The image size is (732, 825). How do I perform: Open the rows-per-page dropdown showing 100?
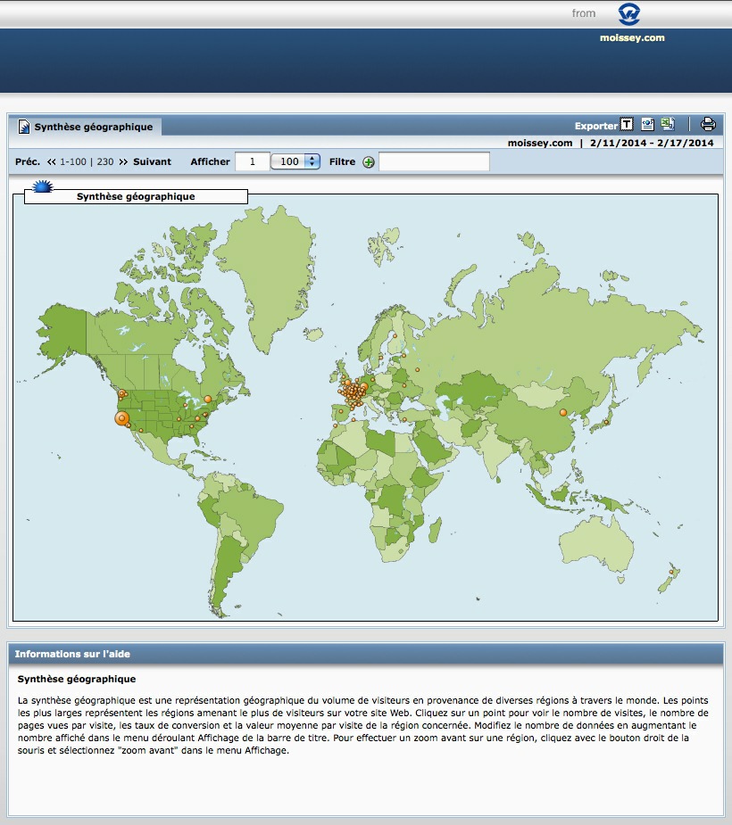point(295,161)
